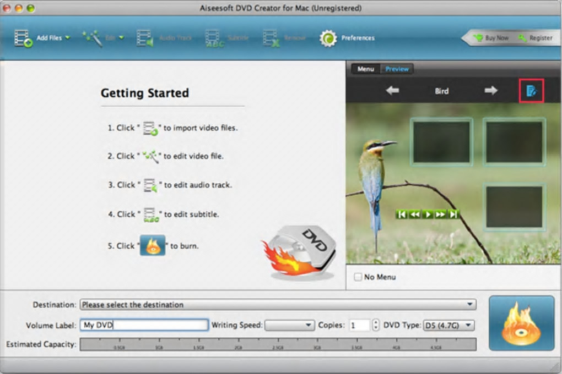Viewport: 562px width, 374px height.
Task: Expand the Edit dropdown arrow
Action: pos(122,37)
